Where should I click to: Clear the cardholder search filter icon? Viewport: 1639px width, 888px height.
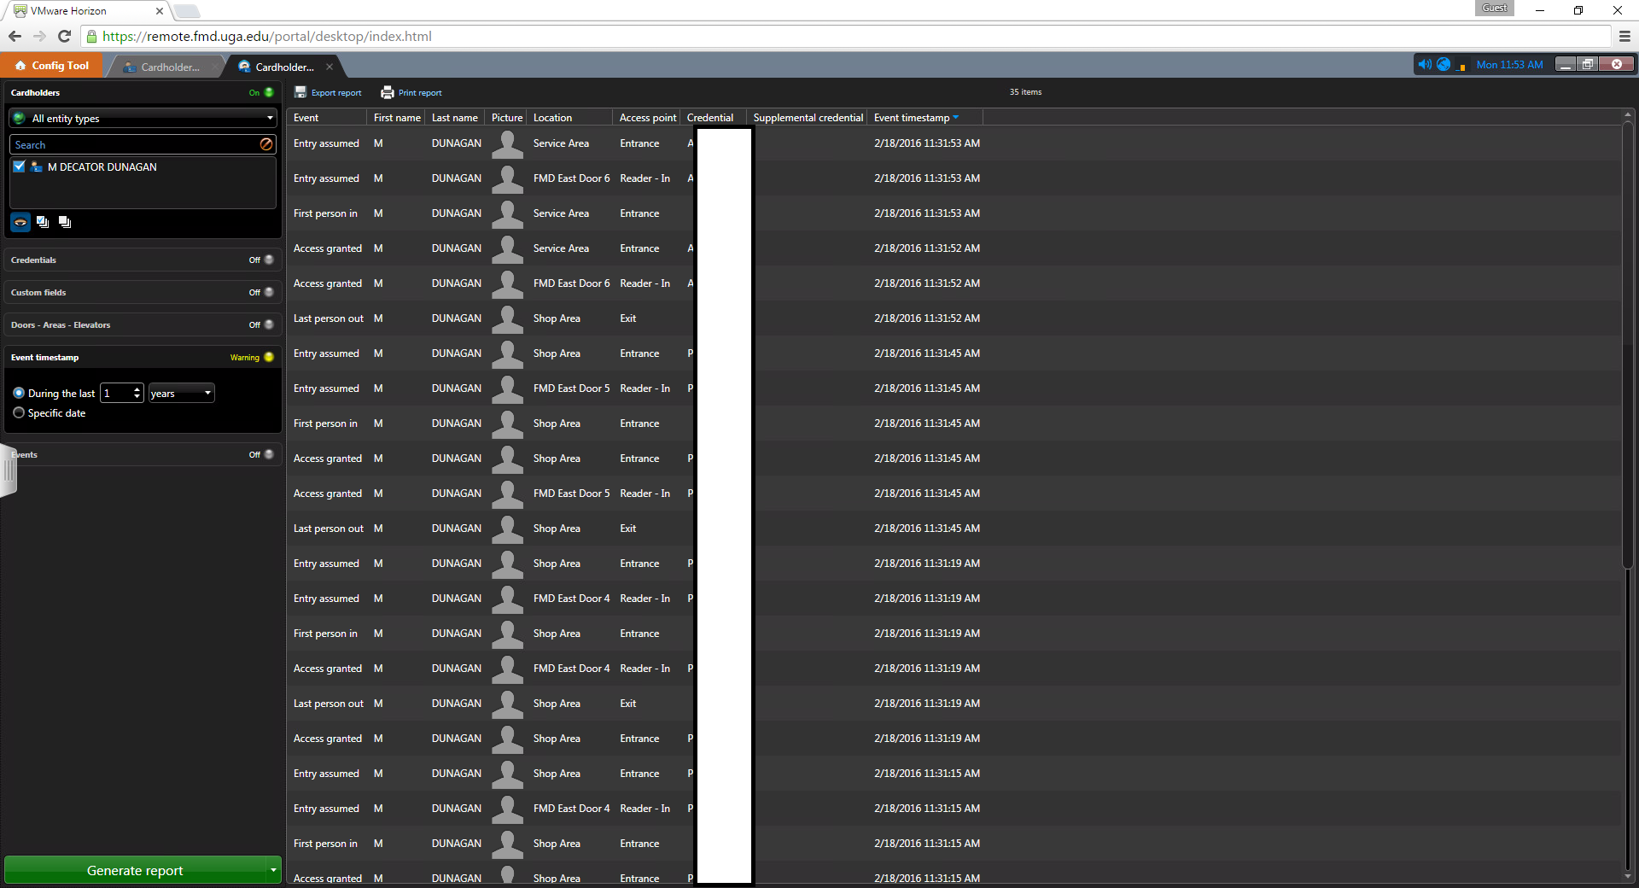point(266,144)
